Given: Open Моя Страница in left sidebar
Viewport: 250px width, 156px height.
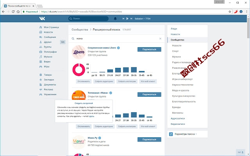Looking at the screenshot, I should pyautogui.click(x=51, y=27).
